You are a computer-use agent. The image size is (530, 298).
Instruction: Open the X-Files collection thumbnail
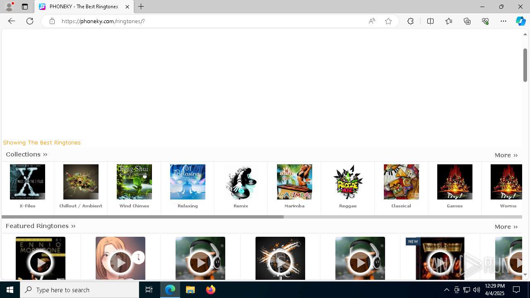click(x=27, y=182)
